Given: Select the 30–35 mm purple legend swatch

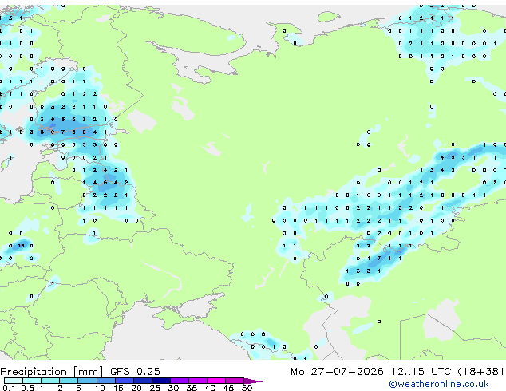Looking at the screenshot, I should 180,381.
